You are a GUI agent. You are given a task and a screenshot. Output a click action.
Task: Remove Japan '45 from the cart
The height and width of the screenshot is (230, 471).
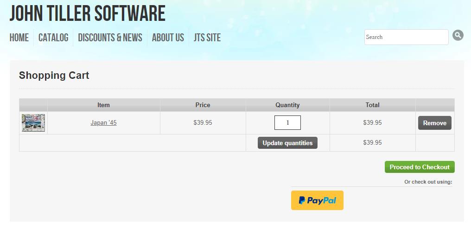pyautogui.click(x=435, y=123)
